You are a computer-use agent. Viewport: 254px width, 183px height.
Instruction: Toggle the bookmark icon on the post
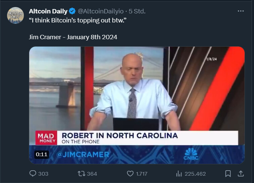228,174
